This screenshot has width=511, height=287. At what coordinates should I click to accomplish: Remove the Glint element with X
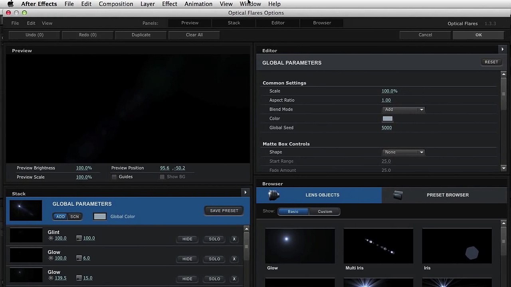(x=234, y=239)
